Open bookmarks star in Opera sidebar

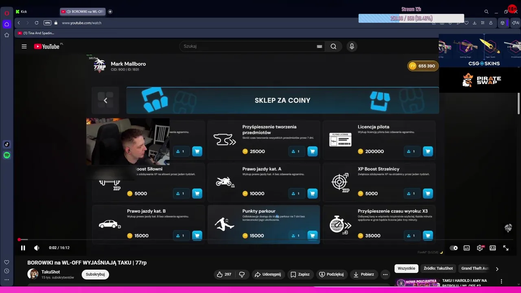point(7,35)
